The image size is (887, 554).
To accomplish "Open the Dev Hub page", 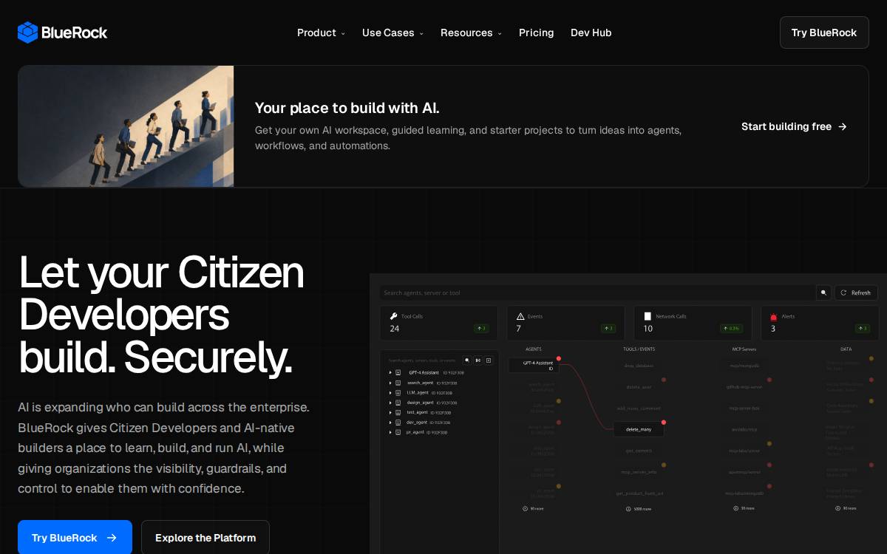I will (591, 33).
